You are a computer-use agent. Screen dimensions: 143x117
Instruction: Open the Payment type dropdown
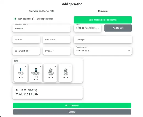(x=103, y=51)
